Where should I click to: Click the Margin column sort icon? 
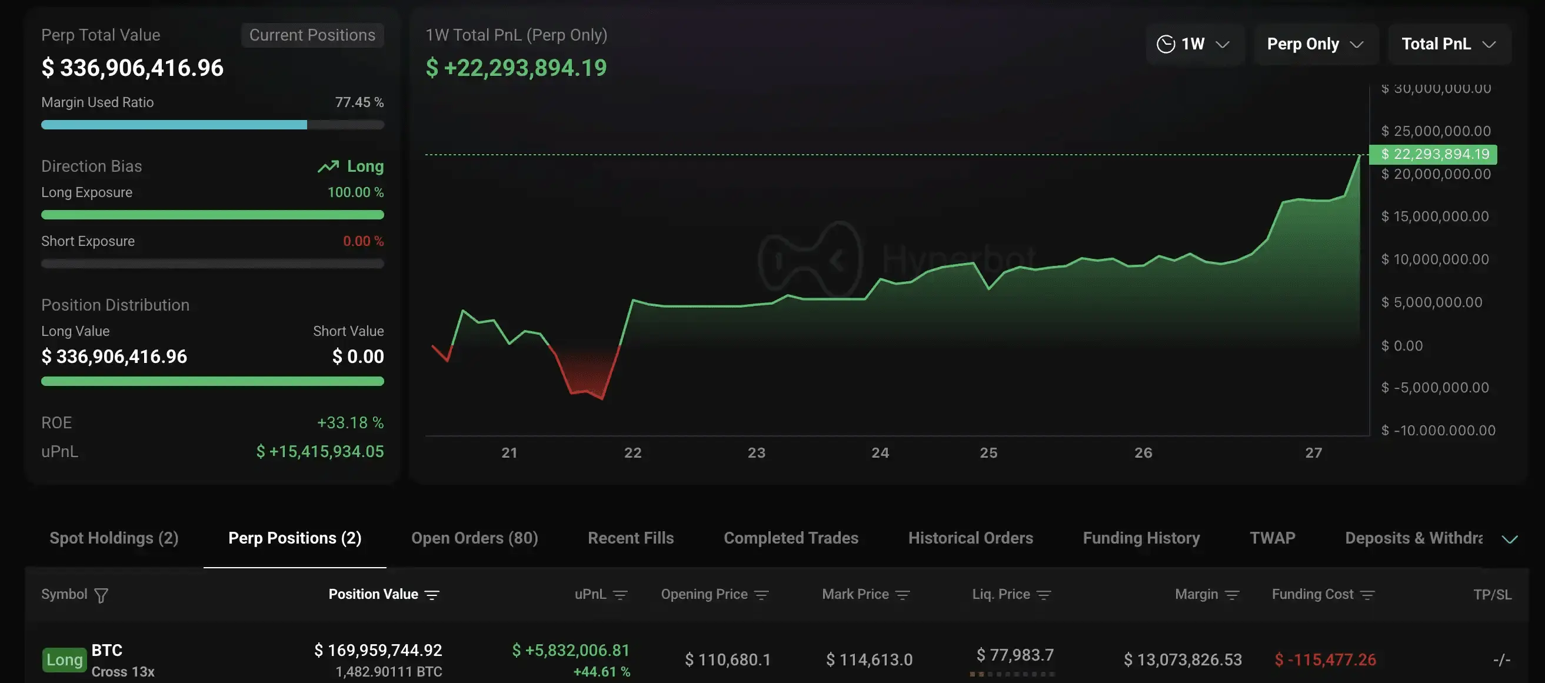[1232, 595]
